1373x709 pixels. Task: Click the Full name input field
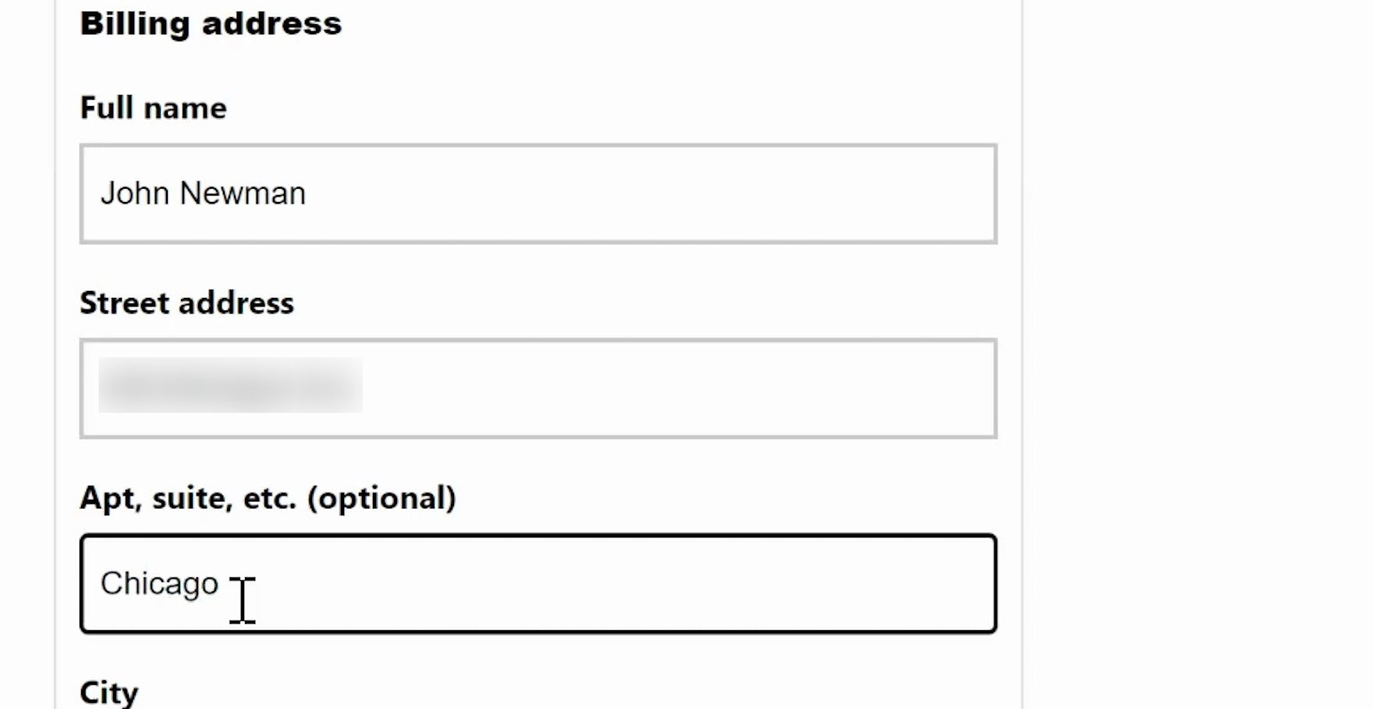click(x=538, y=193)
